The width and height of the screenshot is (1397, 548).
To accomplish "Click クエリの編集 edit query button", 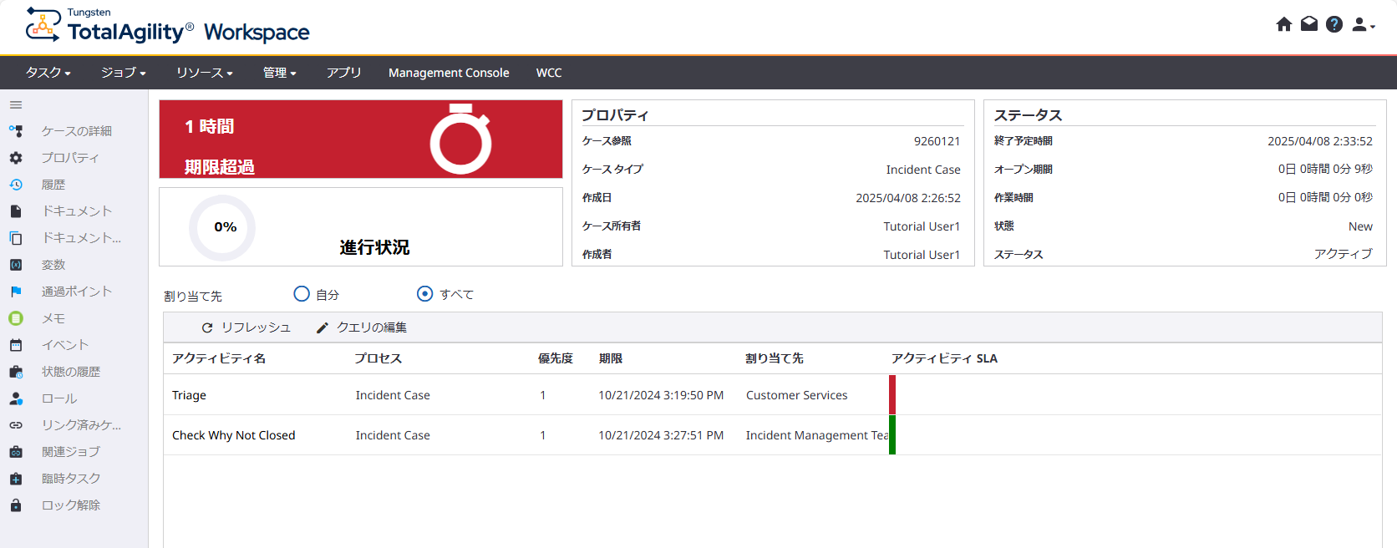I will point(362,327).
